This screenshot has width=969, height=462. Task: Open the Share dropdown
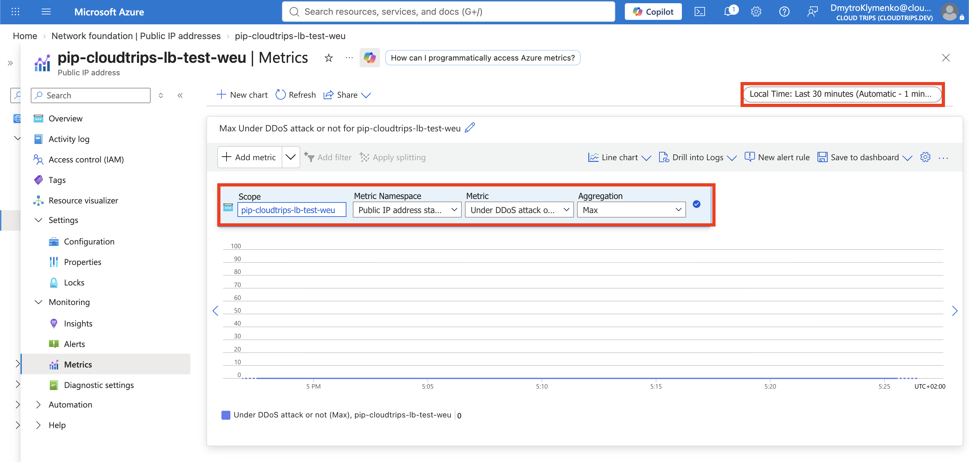point(347,95)
